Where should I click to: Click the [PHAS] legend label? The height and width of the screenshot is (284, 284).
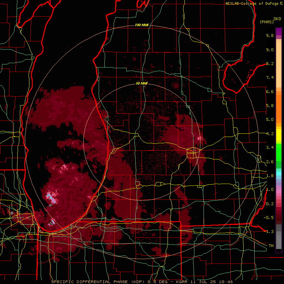pyautogui.click(x=267, y=22)
